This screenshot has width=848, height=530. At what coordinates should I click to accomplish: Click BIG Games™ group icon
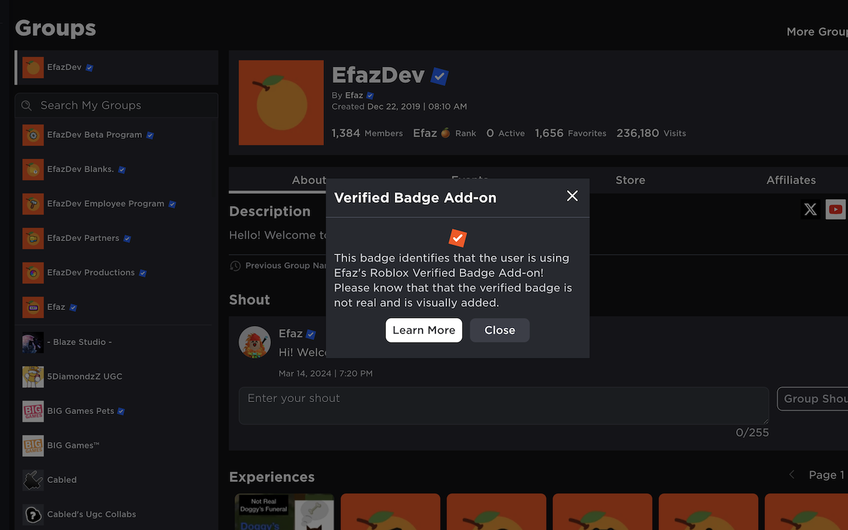coord(33,445)
